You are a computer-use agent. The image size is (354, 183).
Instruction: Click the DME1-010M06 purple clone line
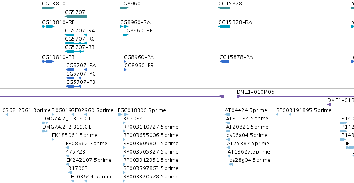point(295,96)
